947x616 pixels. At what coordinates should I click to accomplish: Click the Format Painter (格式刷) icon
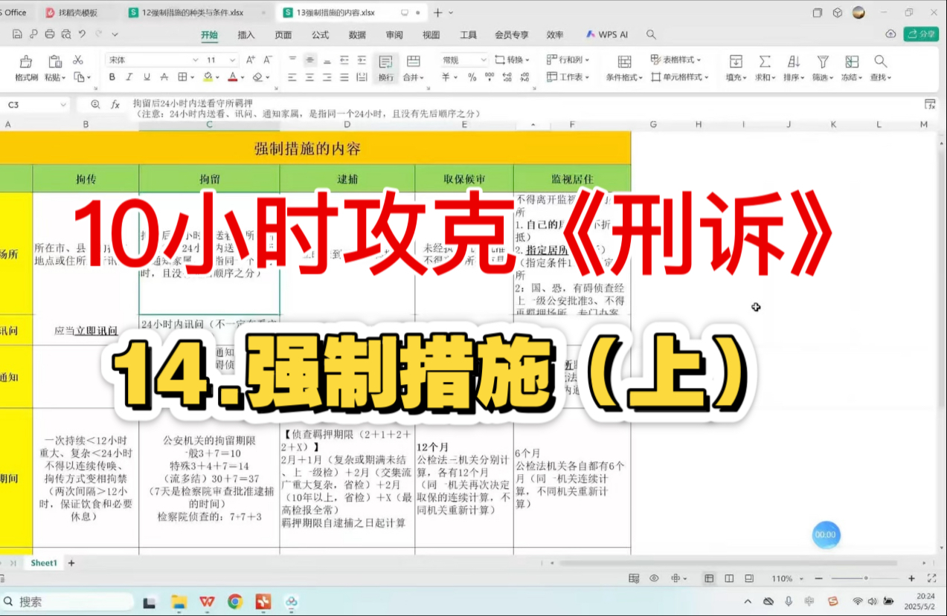coord(26,62)
